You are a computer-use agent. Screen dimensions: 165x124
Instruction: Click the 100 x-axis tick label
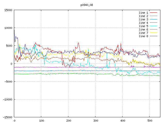point(41,121)
